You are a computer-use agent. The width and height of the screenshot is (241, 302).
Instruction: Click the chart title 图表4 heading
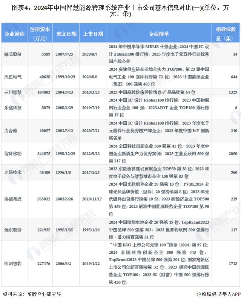click(120, 11)
